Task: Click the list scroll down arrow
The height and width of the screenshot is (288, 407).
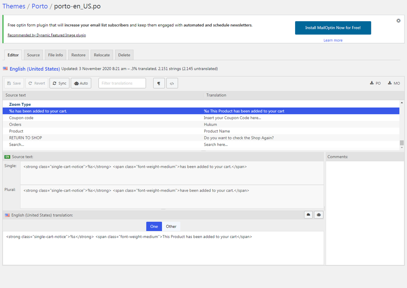Action: pyautogui.click(x=402, y=148)
